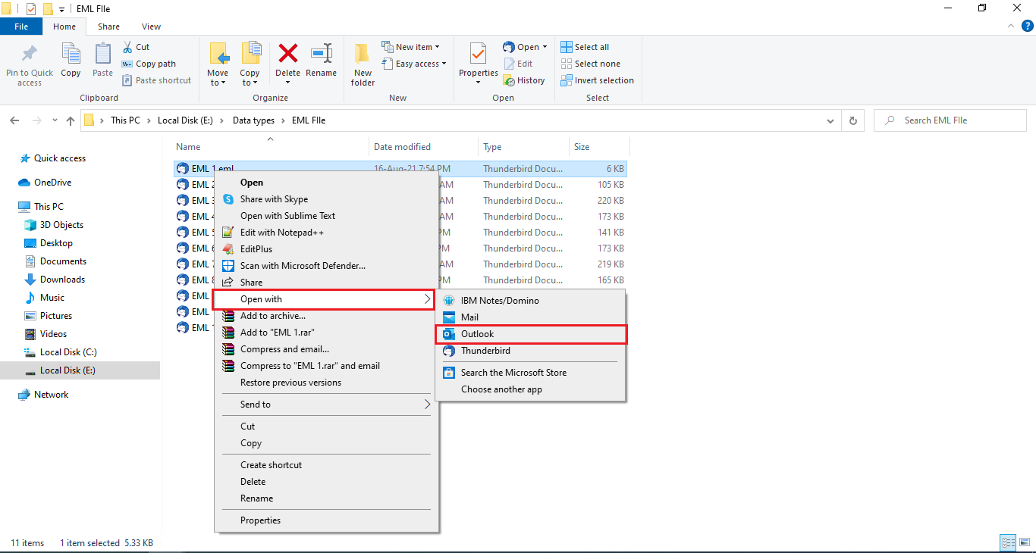The width and height of the screenshot is (1036, 553).
Task: Click History in the ribbon
Action: [x=523, y=80]
